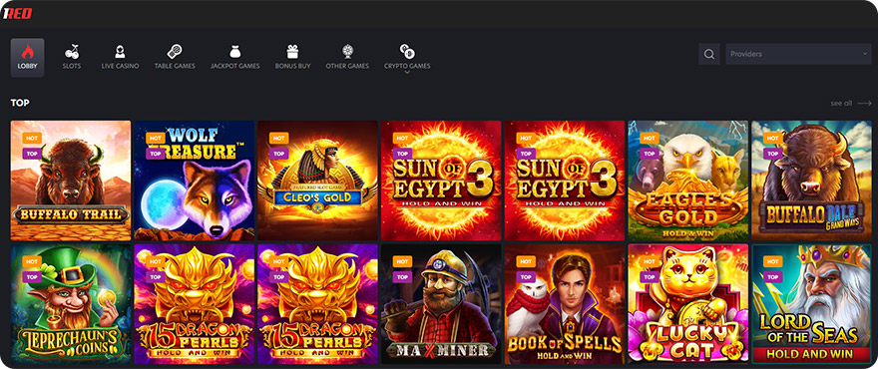Launch the Max Miner game
878x369 pixels.
[x=441, y=303]
